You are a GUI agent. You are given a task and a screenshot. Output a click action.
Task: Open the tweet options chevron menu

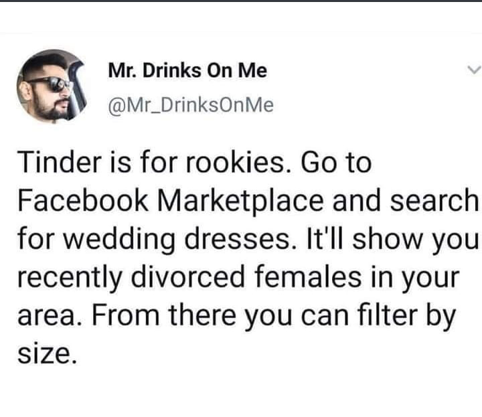[x=474, y=70]
